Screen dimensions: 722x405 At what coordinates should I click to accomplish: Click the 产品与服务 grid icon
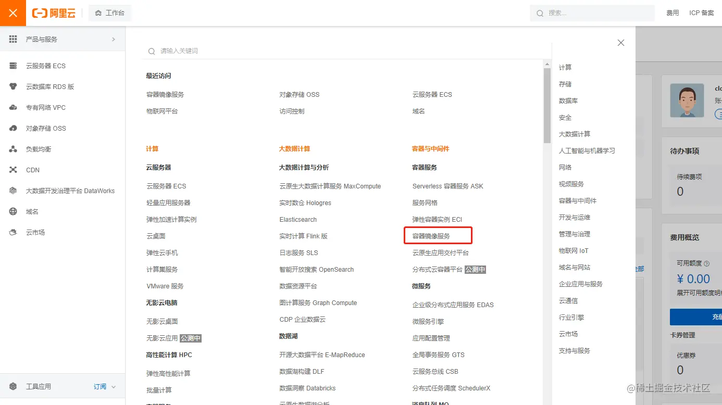14,40
